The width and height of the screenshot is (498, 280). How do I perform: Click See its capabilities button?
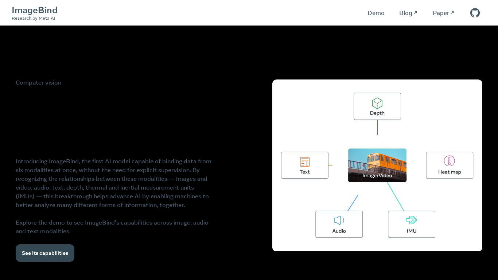(x=45, y=253)
